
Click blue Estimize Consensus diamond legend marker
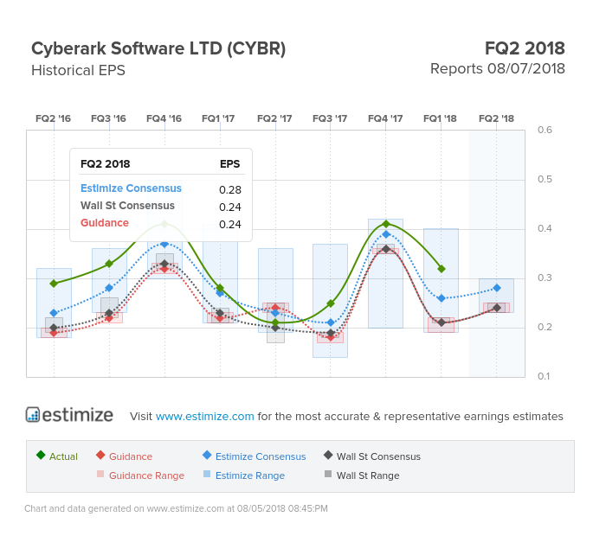207,455
